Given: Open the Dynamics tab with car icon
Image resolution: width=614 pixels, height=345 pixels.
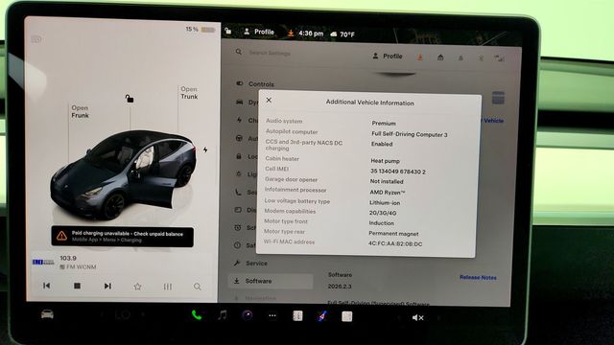Looking at the screenshot, I should 247,103.
